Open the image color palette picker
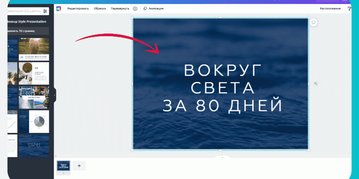This screenshot has width=359, height=179. coord(58,8)
